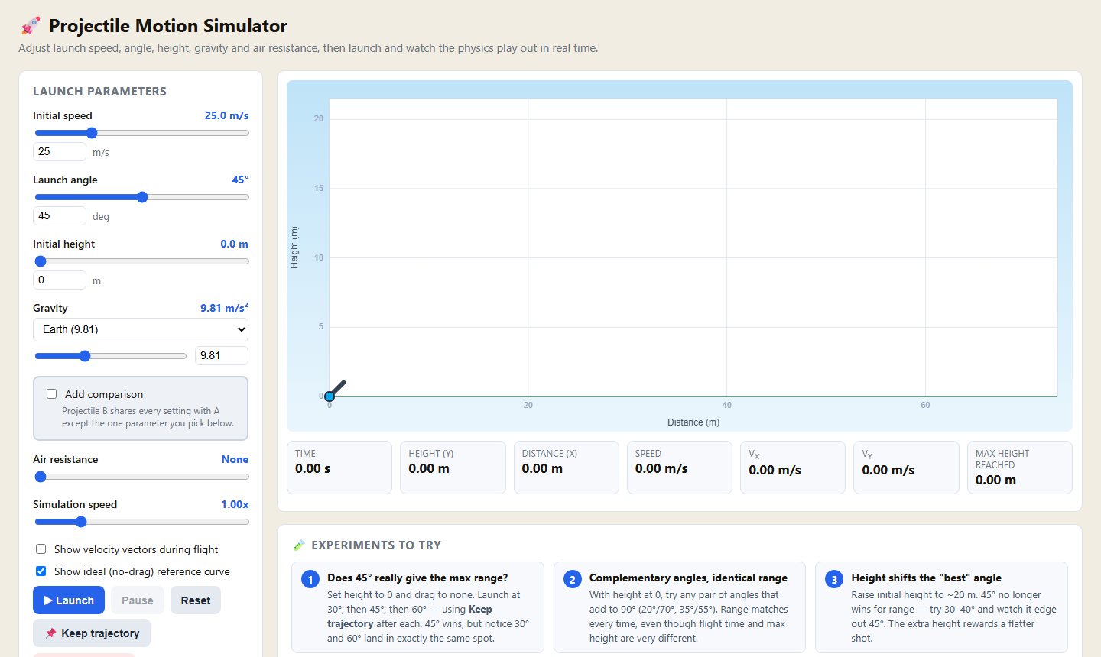Uncheck Show ideal reference curve
The height and width of the screenshot is (657, 1101).
point(41,571)
